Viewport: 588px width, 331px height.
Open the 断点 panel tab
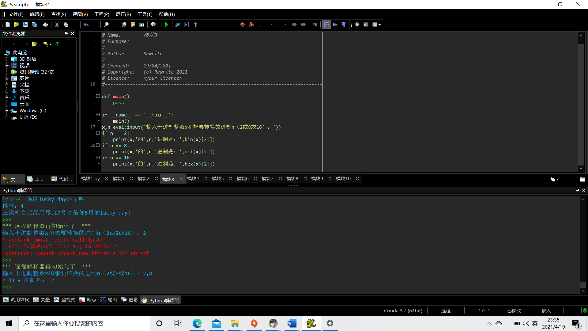88,300
